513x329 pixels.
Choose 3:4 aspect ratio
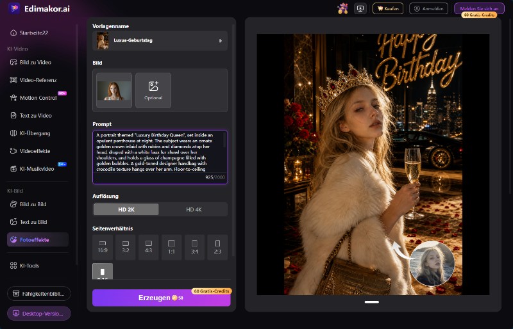pyautogui.click(x=194, y=247)
